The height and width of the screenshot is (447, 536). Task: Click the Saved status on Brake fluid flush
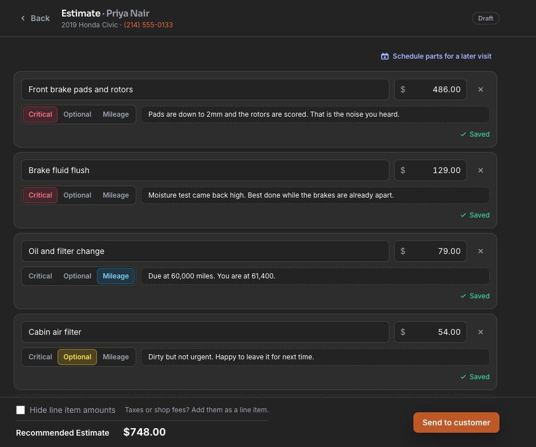pos(475,215)
